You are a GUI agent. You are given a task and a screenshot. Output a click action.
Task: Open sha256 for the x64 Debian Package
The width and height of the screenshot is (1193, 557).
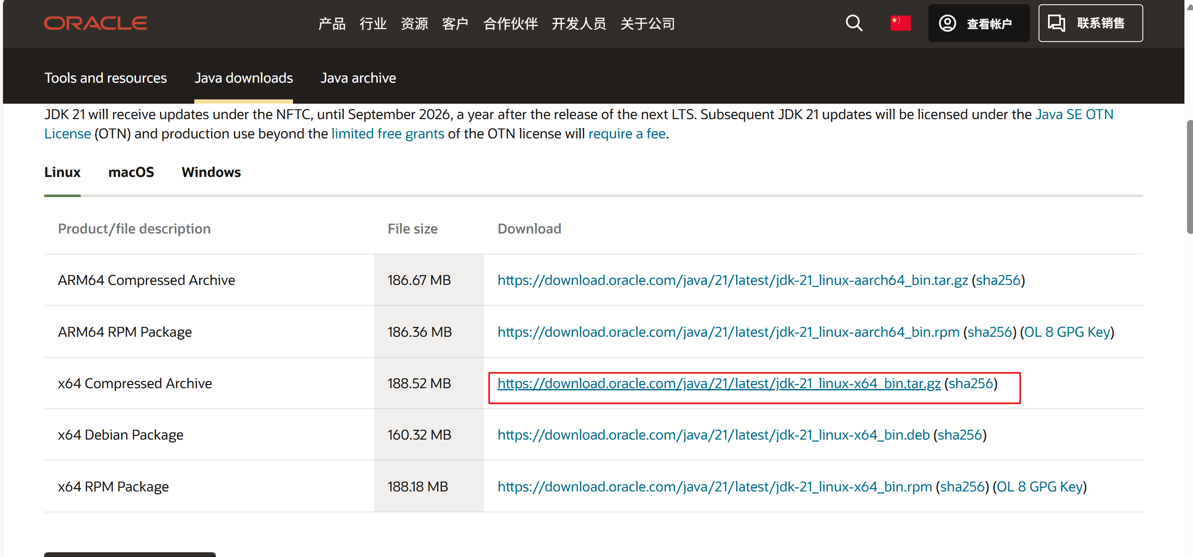(x=960, y=435)
